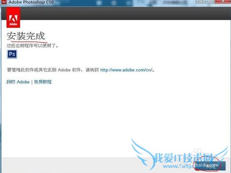Click the 安装完成 heading text
The image size is (231, 173).
pyautogui.click(x=26, y=36)
